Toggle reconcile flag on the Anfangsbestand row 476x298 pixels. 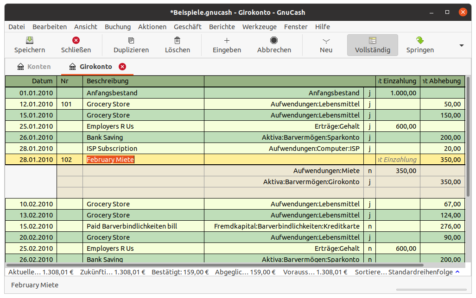click(370, 93)
